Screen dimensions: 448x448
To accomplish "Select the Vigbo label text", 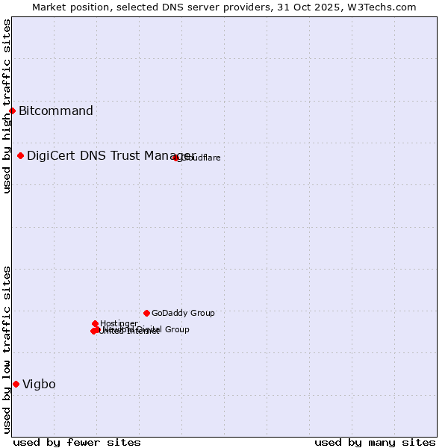I will point(39,384).
